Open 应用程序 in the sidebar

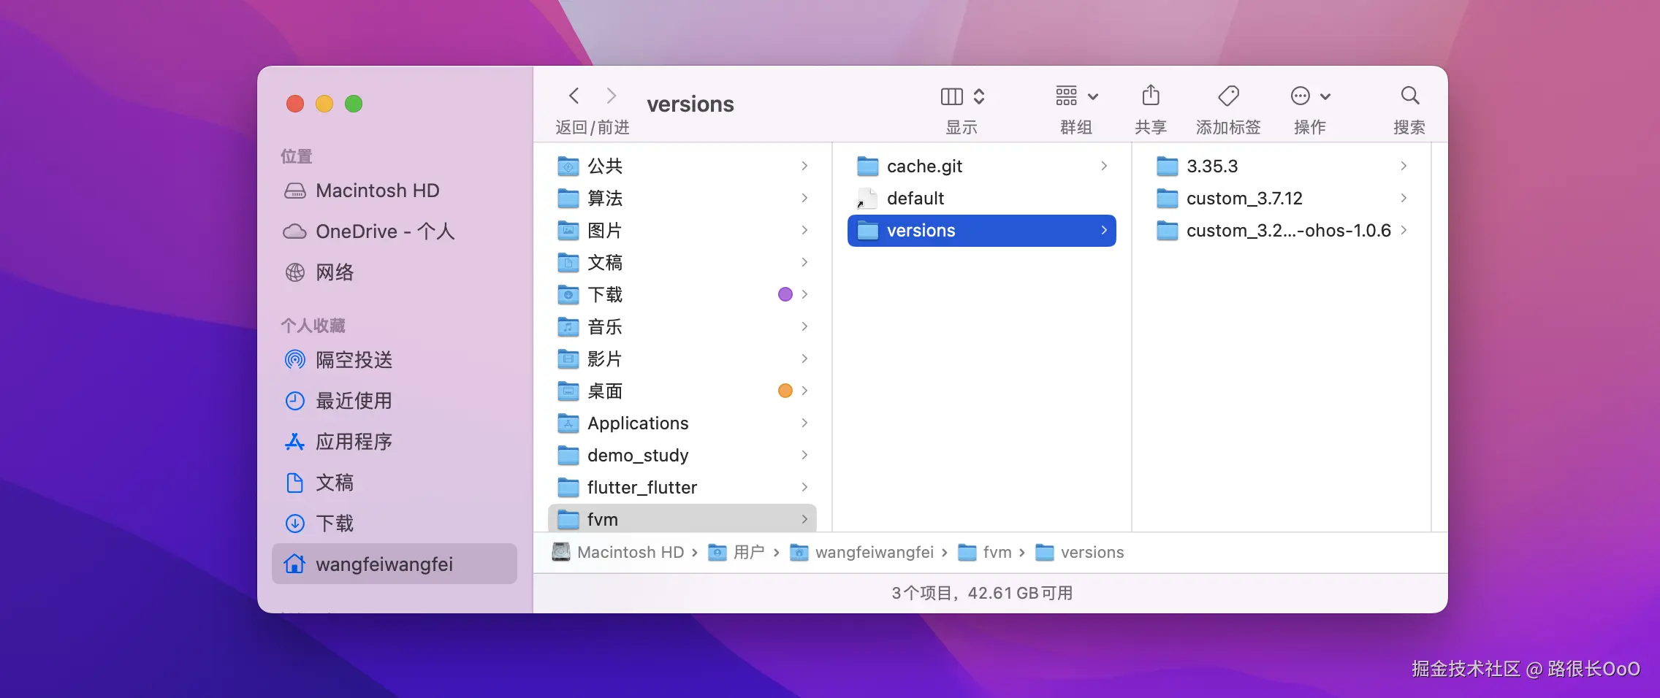(395, 442)
